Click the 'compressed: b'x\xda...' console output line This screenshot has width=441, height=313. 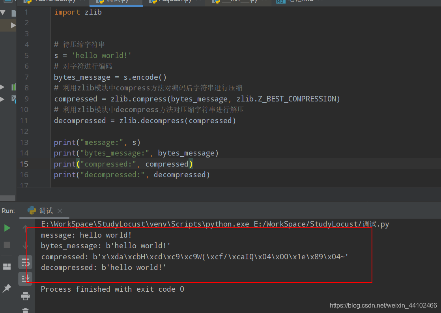coord(194,257)
